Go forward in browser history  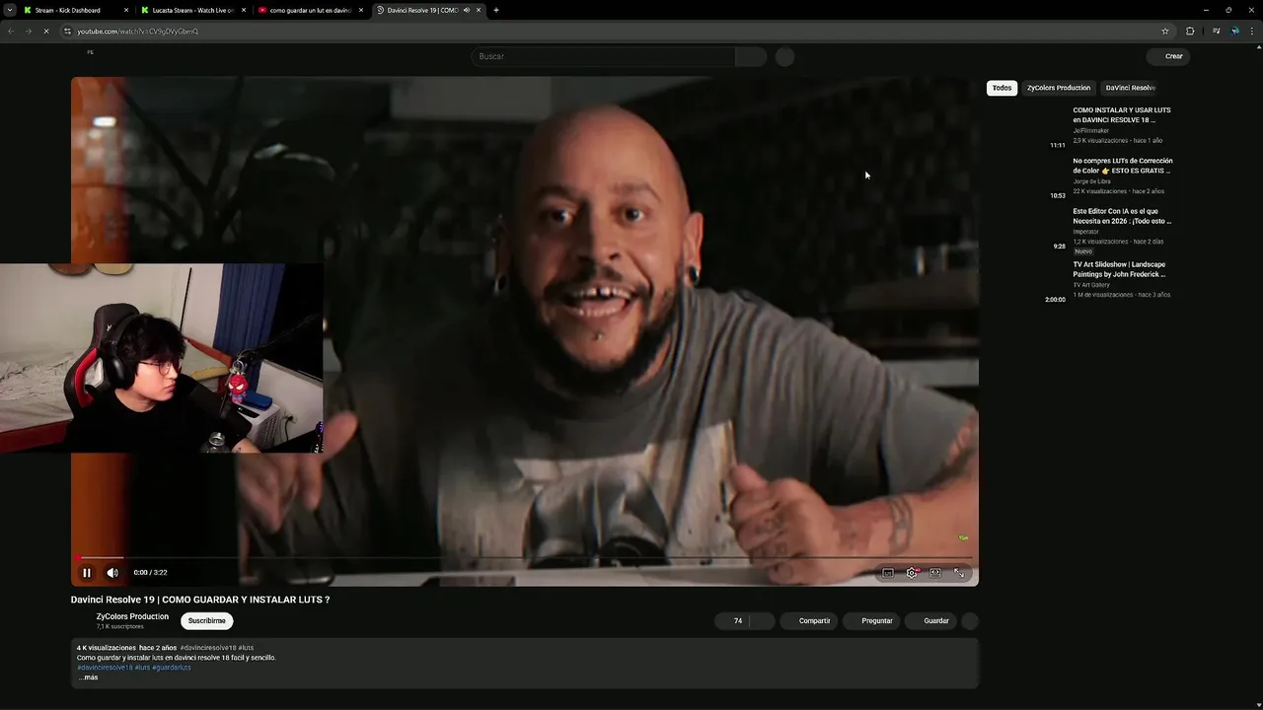tap(28, 31)
